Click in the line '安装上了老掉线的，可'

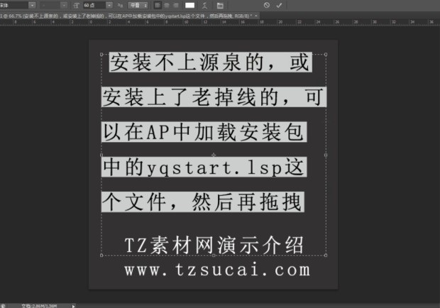(214, 97)
